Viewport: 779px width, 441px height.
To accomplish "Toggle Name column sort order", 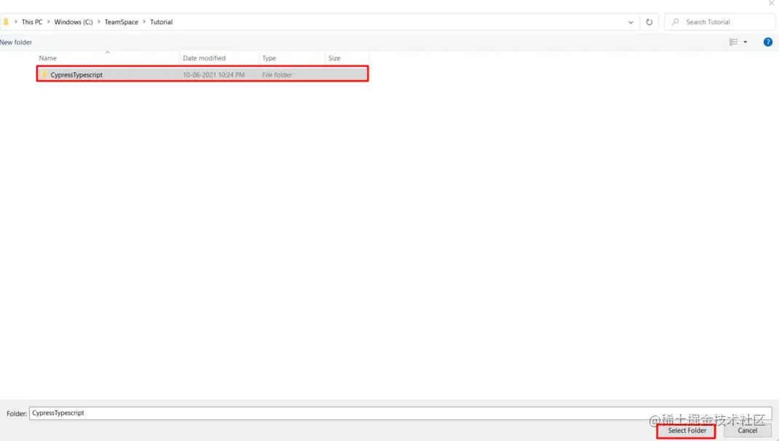I will point(47,57).
